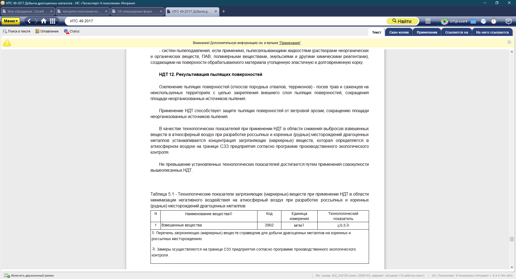516x279 pixels.
Task: Toggle двухоконный режим in status bar
Action: [x=29, y=276]
